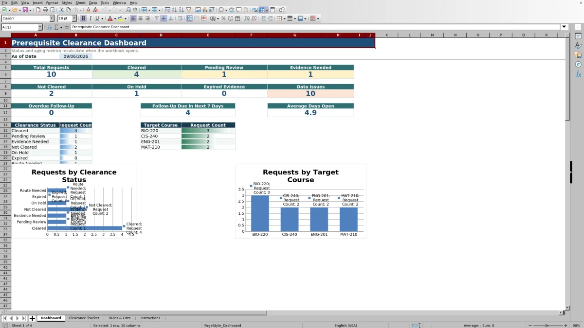Click Sort Descending icon
584x328 pixels.
coord(181,10)
